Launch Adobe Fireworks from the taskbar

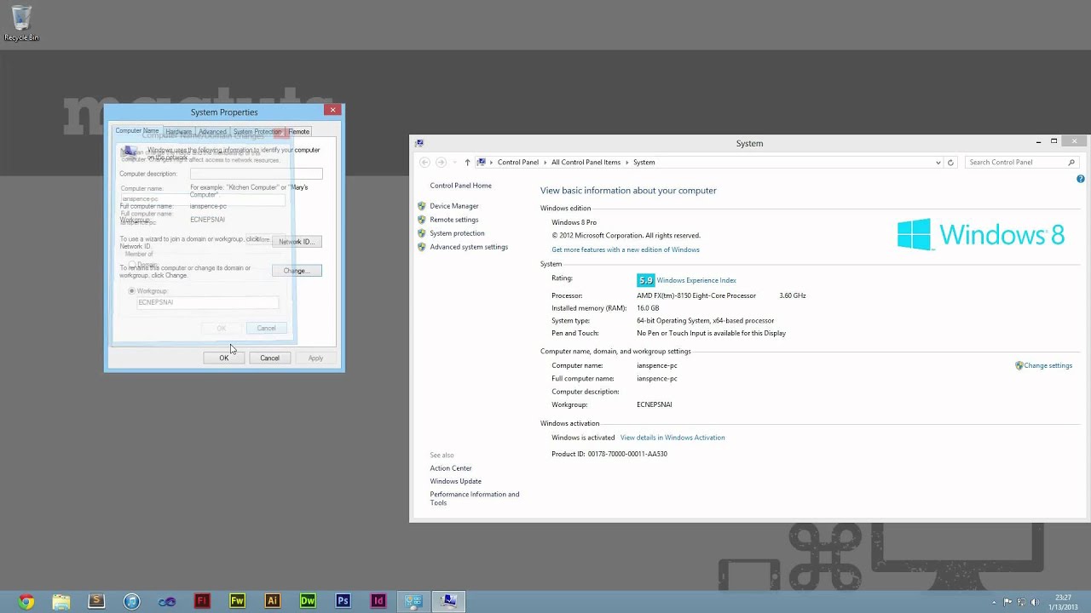[238, 601]
